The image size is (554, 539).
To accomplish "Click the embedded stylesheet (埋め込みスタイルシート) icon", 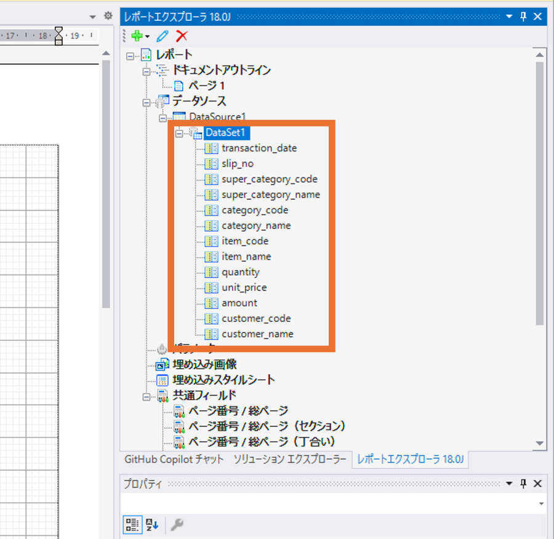I will pyautogui.click(x=163, y=380).
